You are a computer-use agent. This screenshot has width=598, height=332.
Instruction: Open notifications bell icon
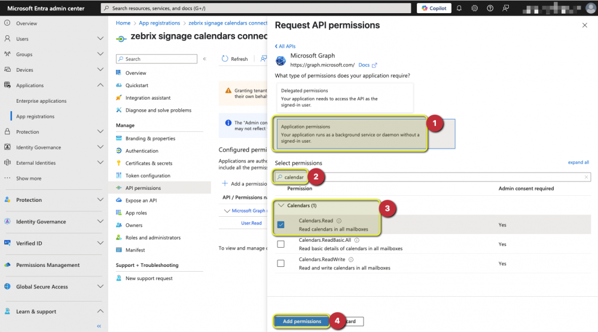[459, 8]
